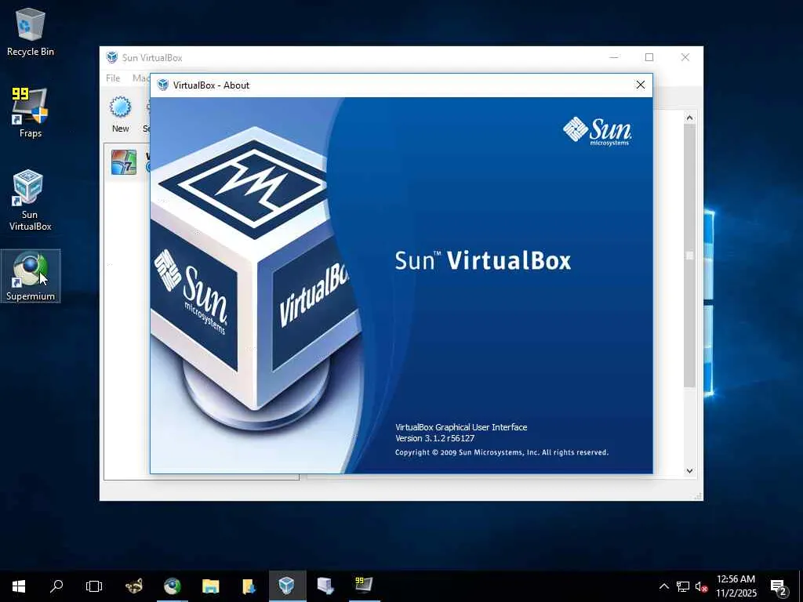Open the Action Center notifications icon
Screen dimensions: 803x602
click(x=779, y=586)
